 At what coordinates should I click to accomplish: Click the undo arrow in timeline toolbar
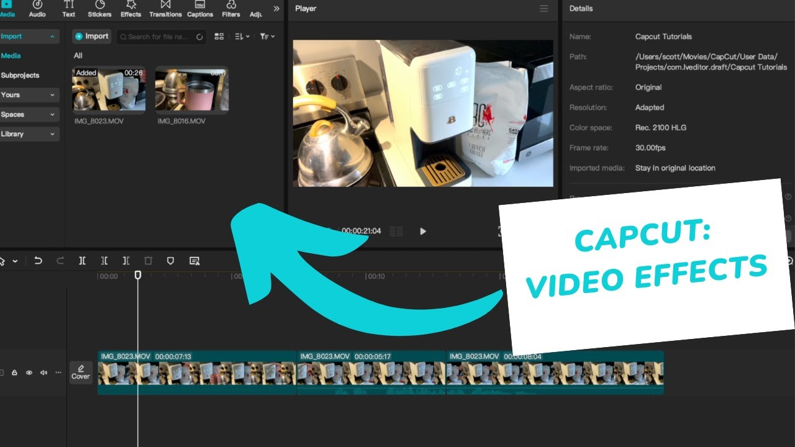(x=38, y=261)
